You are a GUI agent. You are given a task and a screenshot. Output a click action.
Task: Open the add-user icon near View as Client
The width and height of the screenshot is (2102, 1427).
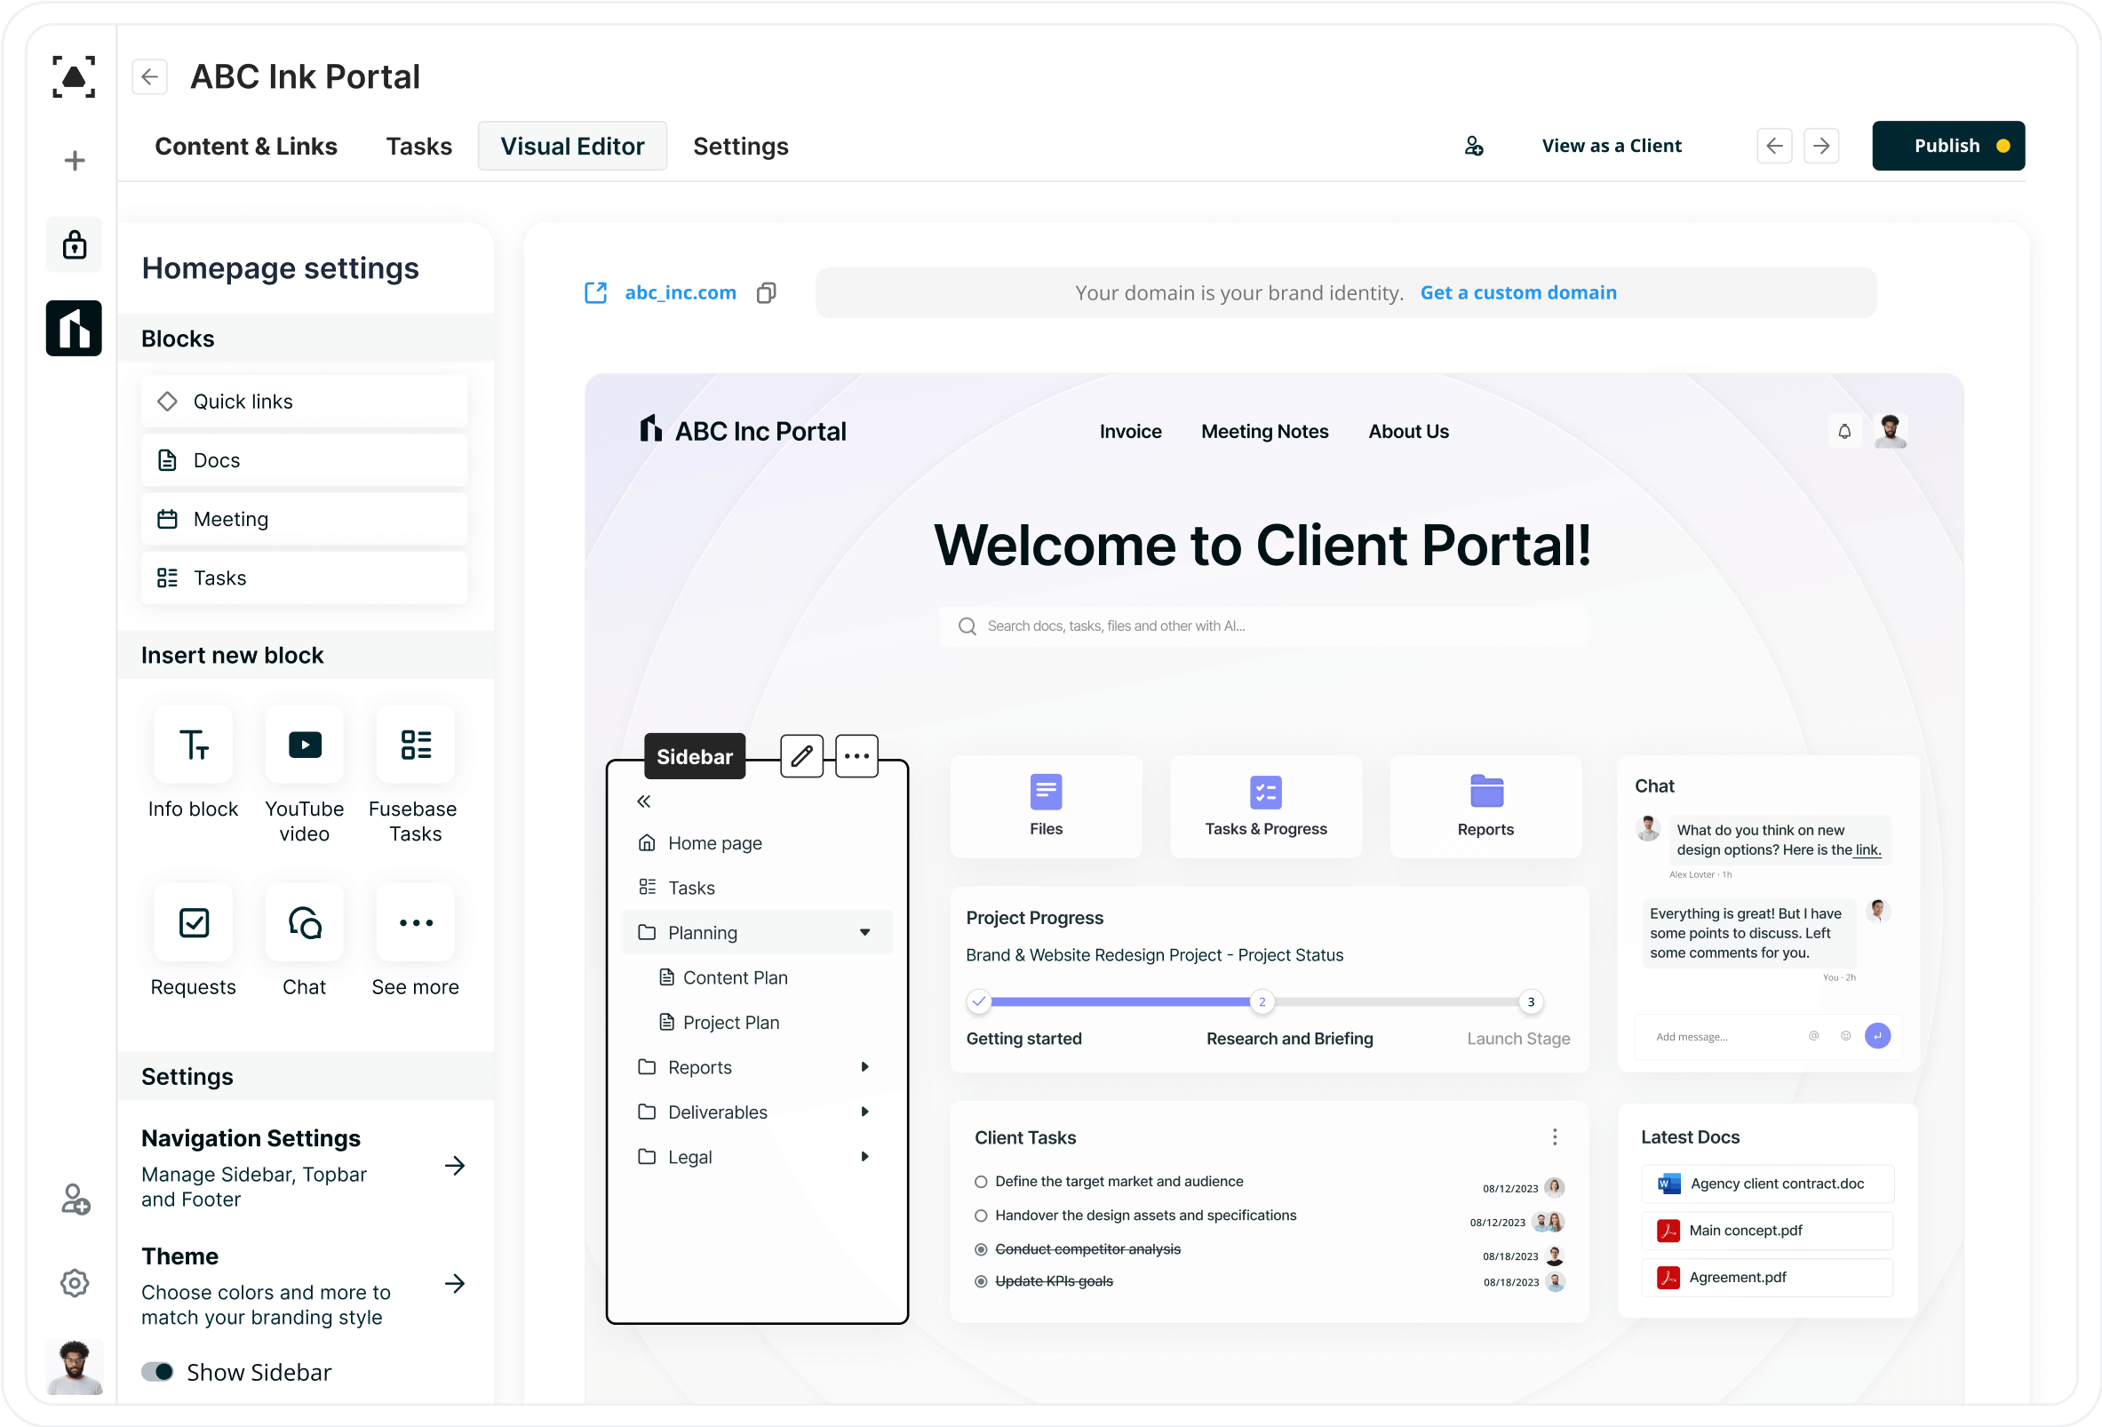click(x=1474, y=146)
